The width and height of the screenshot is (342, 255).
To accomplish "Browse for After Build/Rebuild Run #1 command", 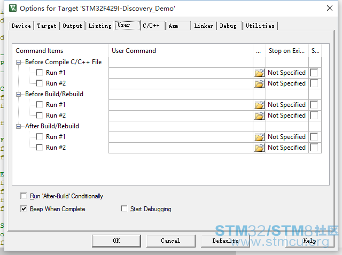I will tap(259, 137).
